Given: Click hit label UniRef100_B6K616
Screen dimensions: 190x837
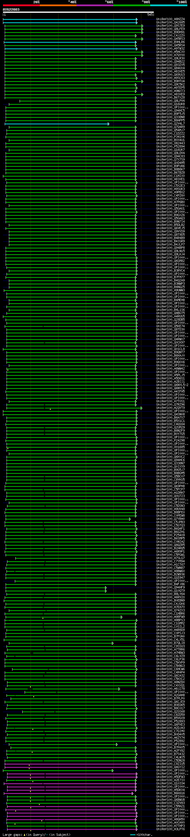Looking at the screenshot, I should [x=170, y=793].
